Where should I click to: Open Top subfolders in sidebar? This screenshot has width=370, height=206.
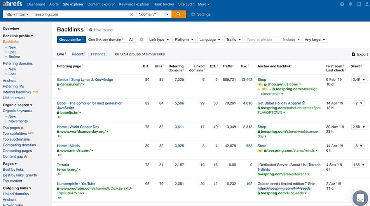click(x=15, y=134)
